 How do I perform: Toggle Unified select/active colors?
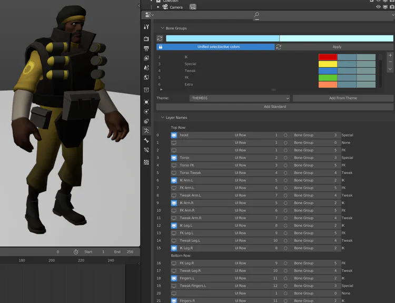[x=215, y=47]
